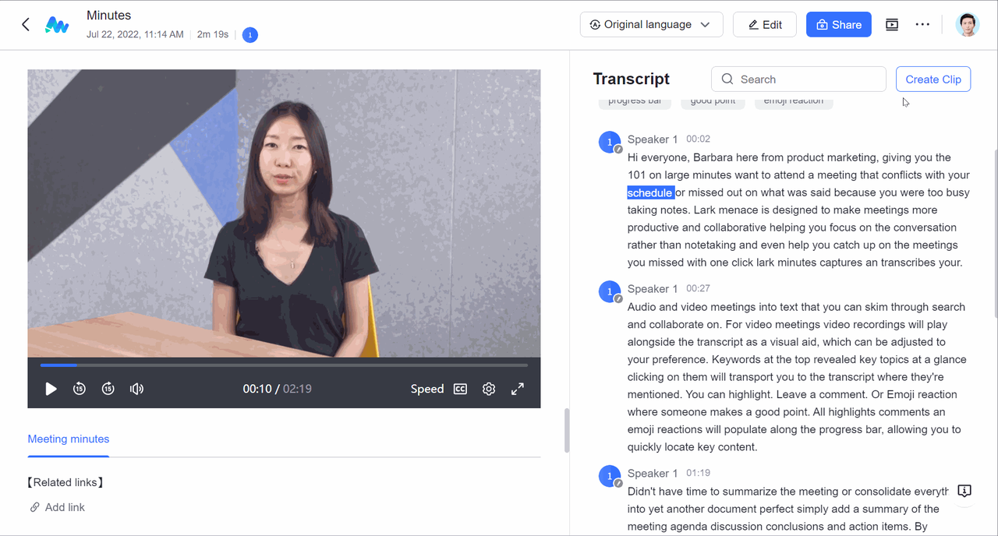Switch to the Meeting minutes tab
The image size is (998, 536).
point(68,439)
